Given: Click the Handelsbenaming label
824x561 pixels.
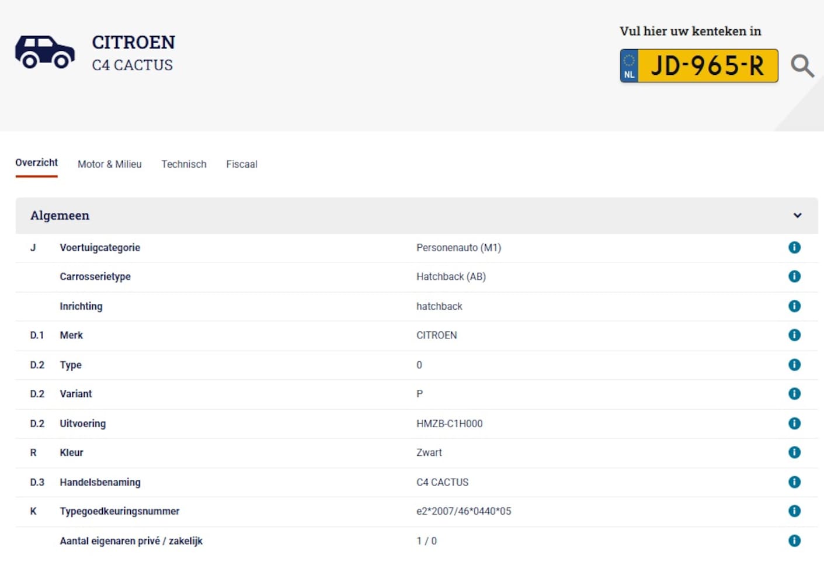Looking at the screenshot, I should pos(100,482).
